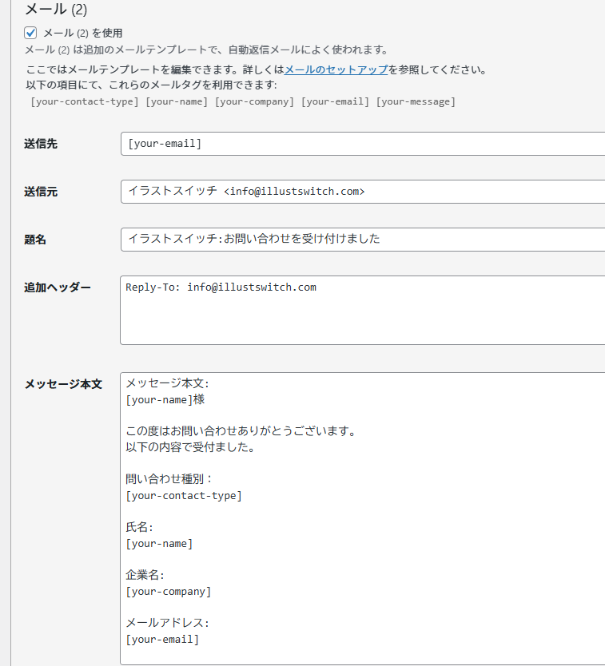
Task: Select the [your-email] mail tag in hint list
Action: (x=335, y=101)
